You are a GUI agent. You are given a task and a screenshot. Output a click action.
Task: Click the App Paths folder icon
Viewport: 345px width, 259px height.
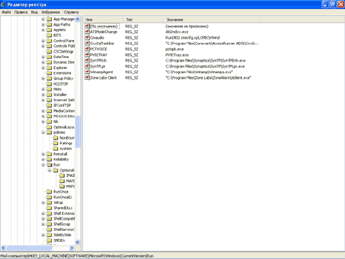point(49,24)
